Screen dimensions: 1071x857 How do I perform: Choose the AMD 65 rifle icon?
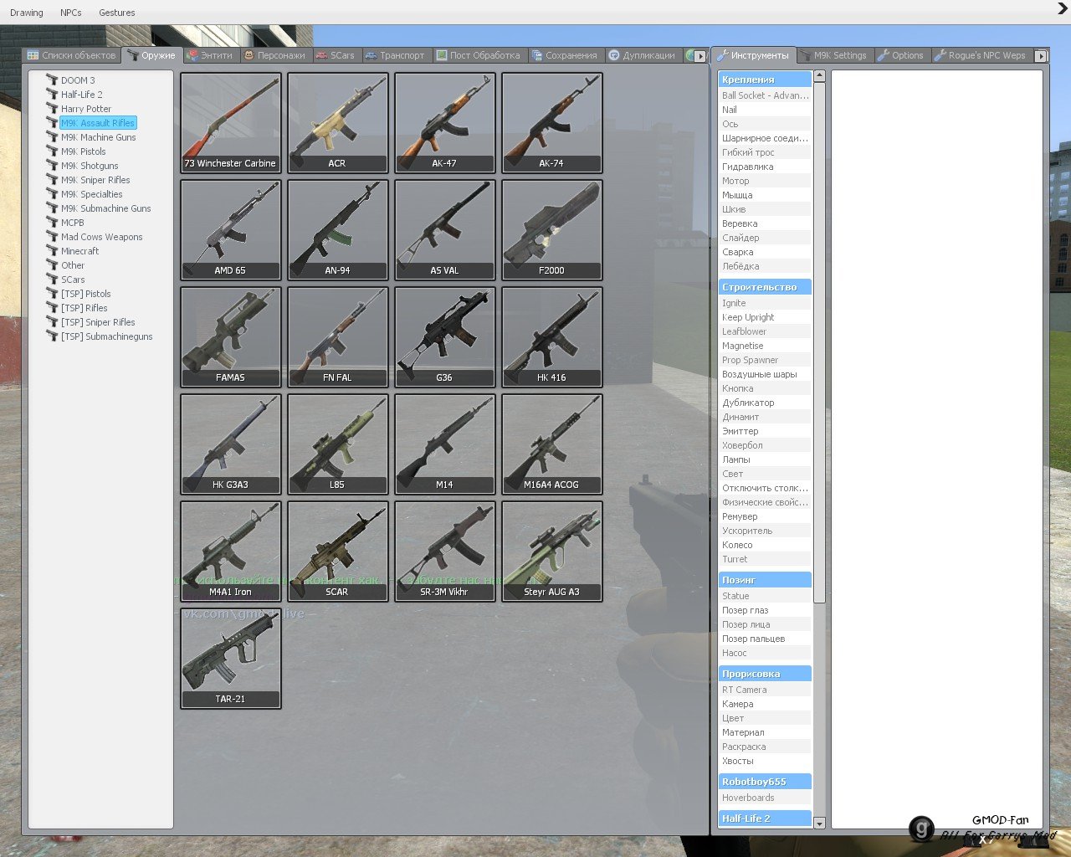pyautogui.click(x=231, y=229)
